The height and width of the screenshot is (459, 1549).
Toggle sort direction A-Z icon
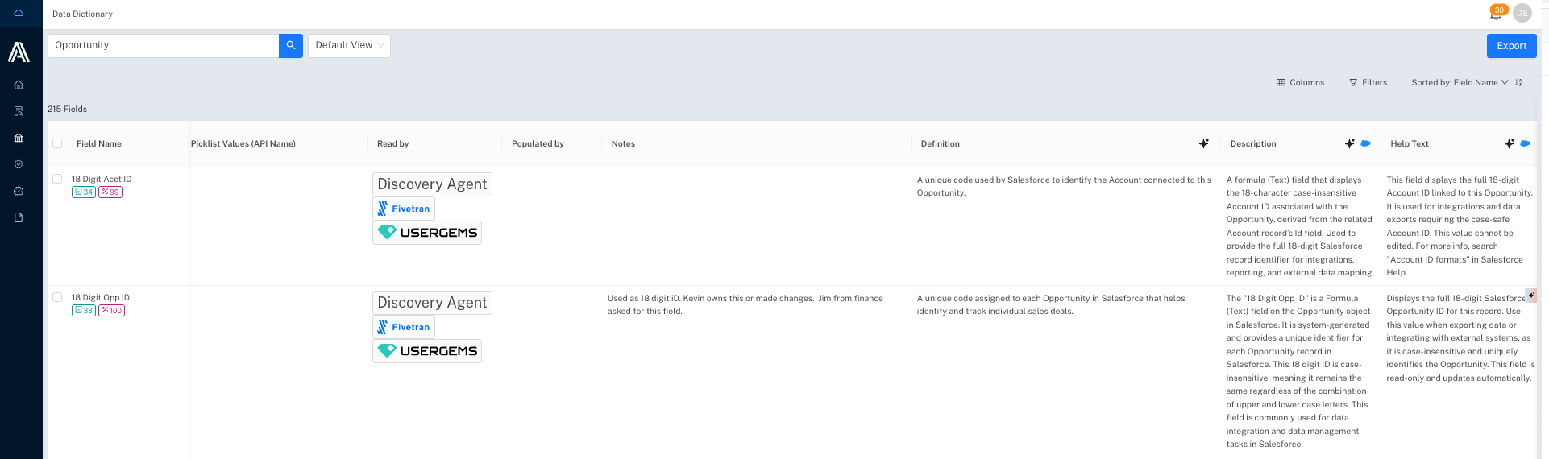[1518, 82]
